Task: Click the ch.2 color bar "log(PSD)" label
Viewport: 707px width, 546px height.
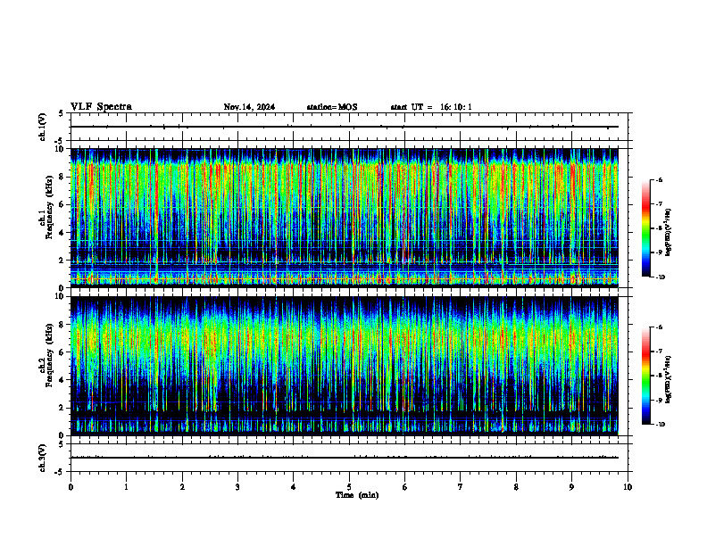Action: (669, 379)
